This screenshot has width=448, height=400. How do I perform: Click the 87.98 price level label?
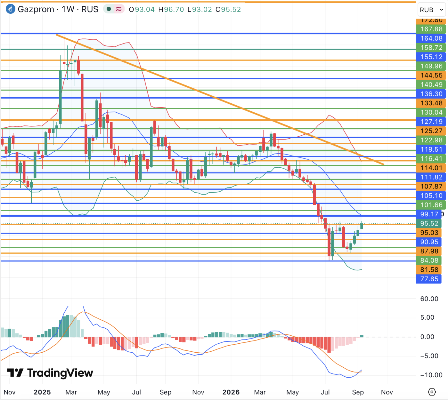click(x=429, y=252)
